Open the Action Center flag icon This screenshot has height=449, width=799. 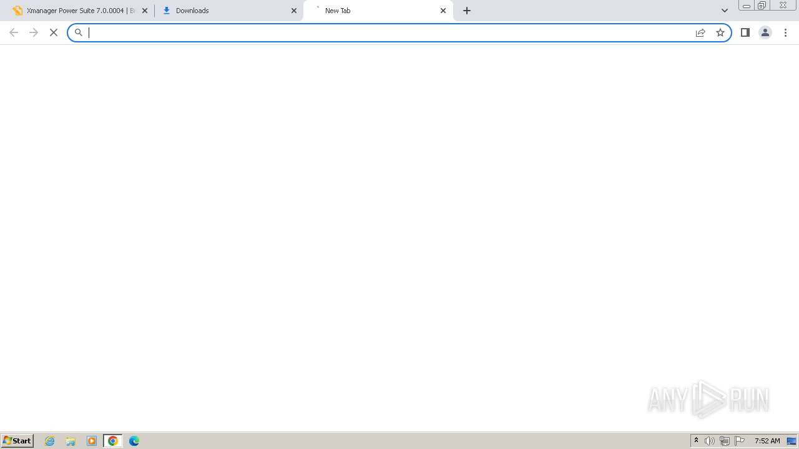(x=740, y=441)
